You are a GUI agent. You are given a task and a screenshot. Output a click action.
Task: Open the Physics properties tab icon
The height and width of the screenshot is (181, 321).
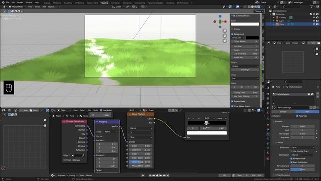[268, 139]
